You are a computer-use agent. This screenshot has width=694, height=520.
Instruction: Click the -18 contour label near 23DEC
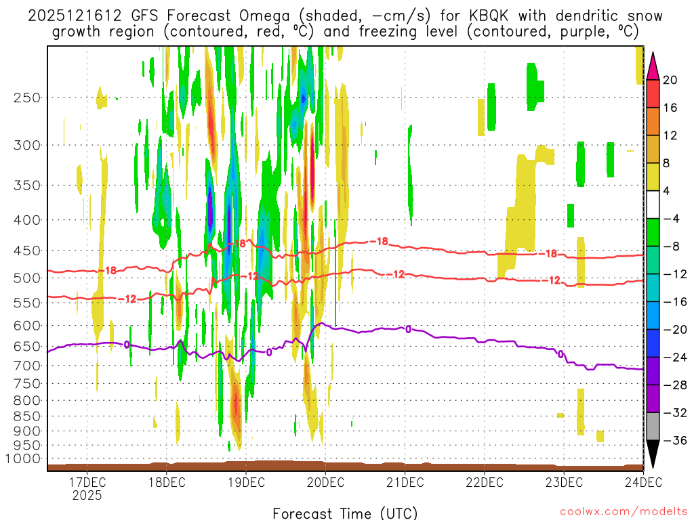click(548, 254)
